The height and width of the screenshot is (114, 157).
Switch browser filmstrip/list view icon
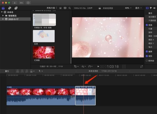point(65,8)
